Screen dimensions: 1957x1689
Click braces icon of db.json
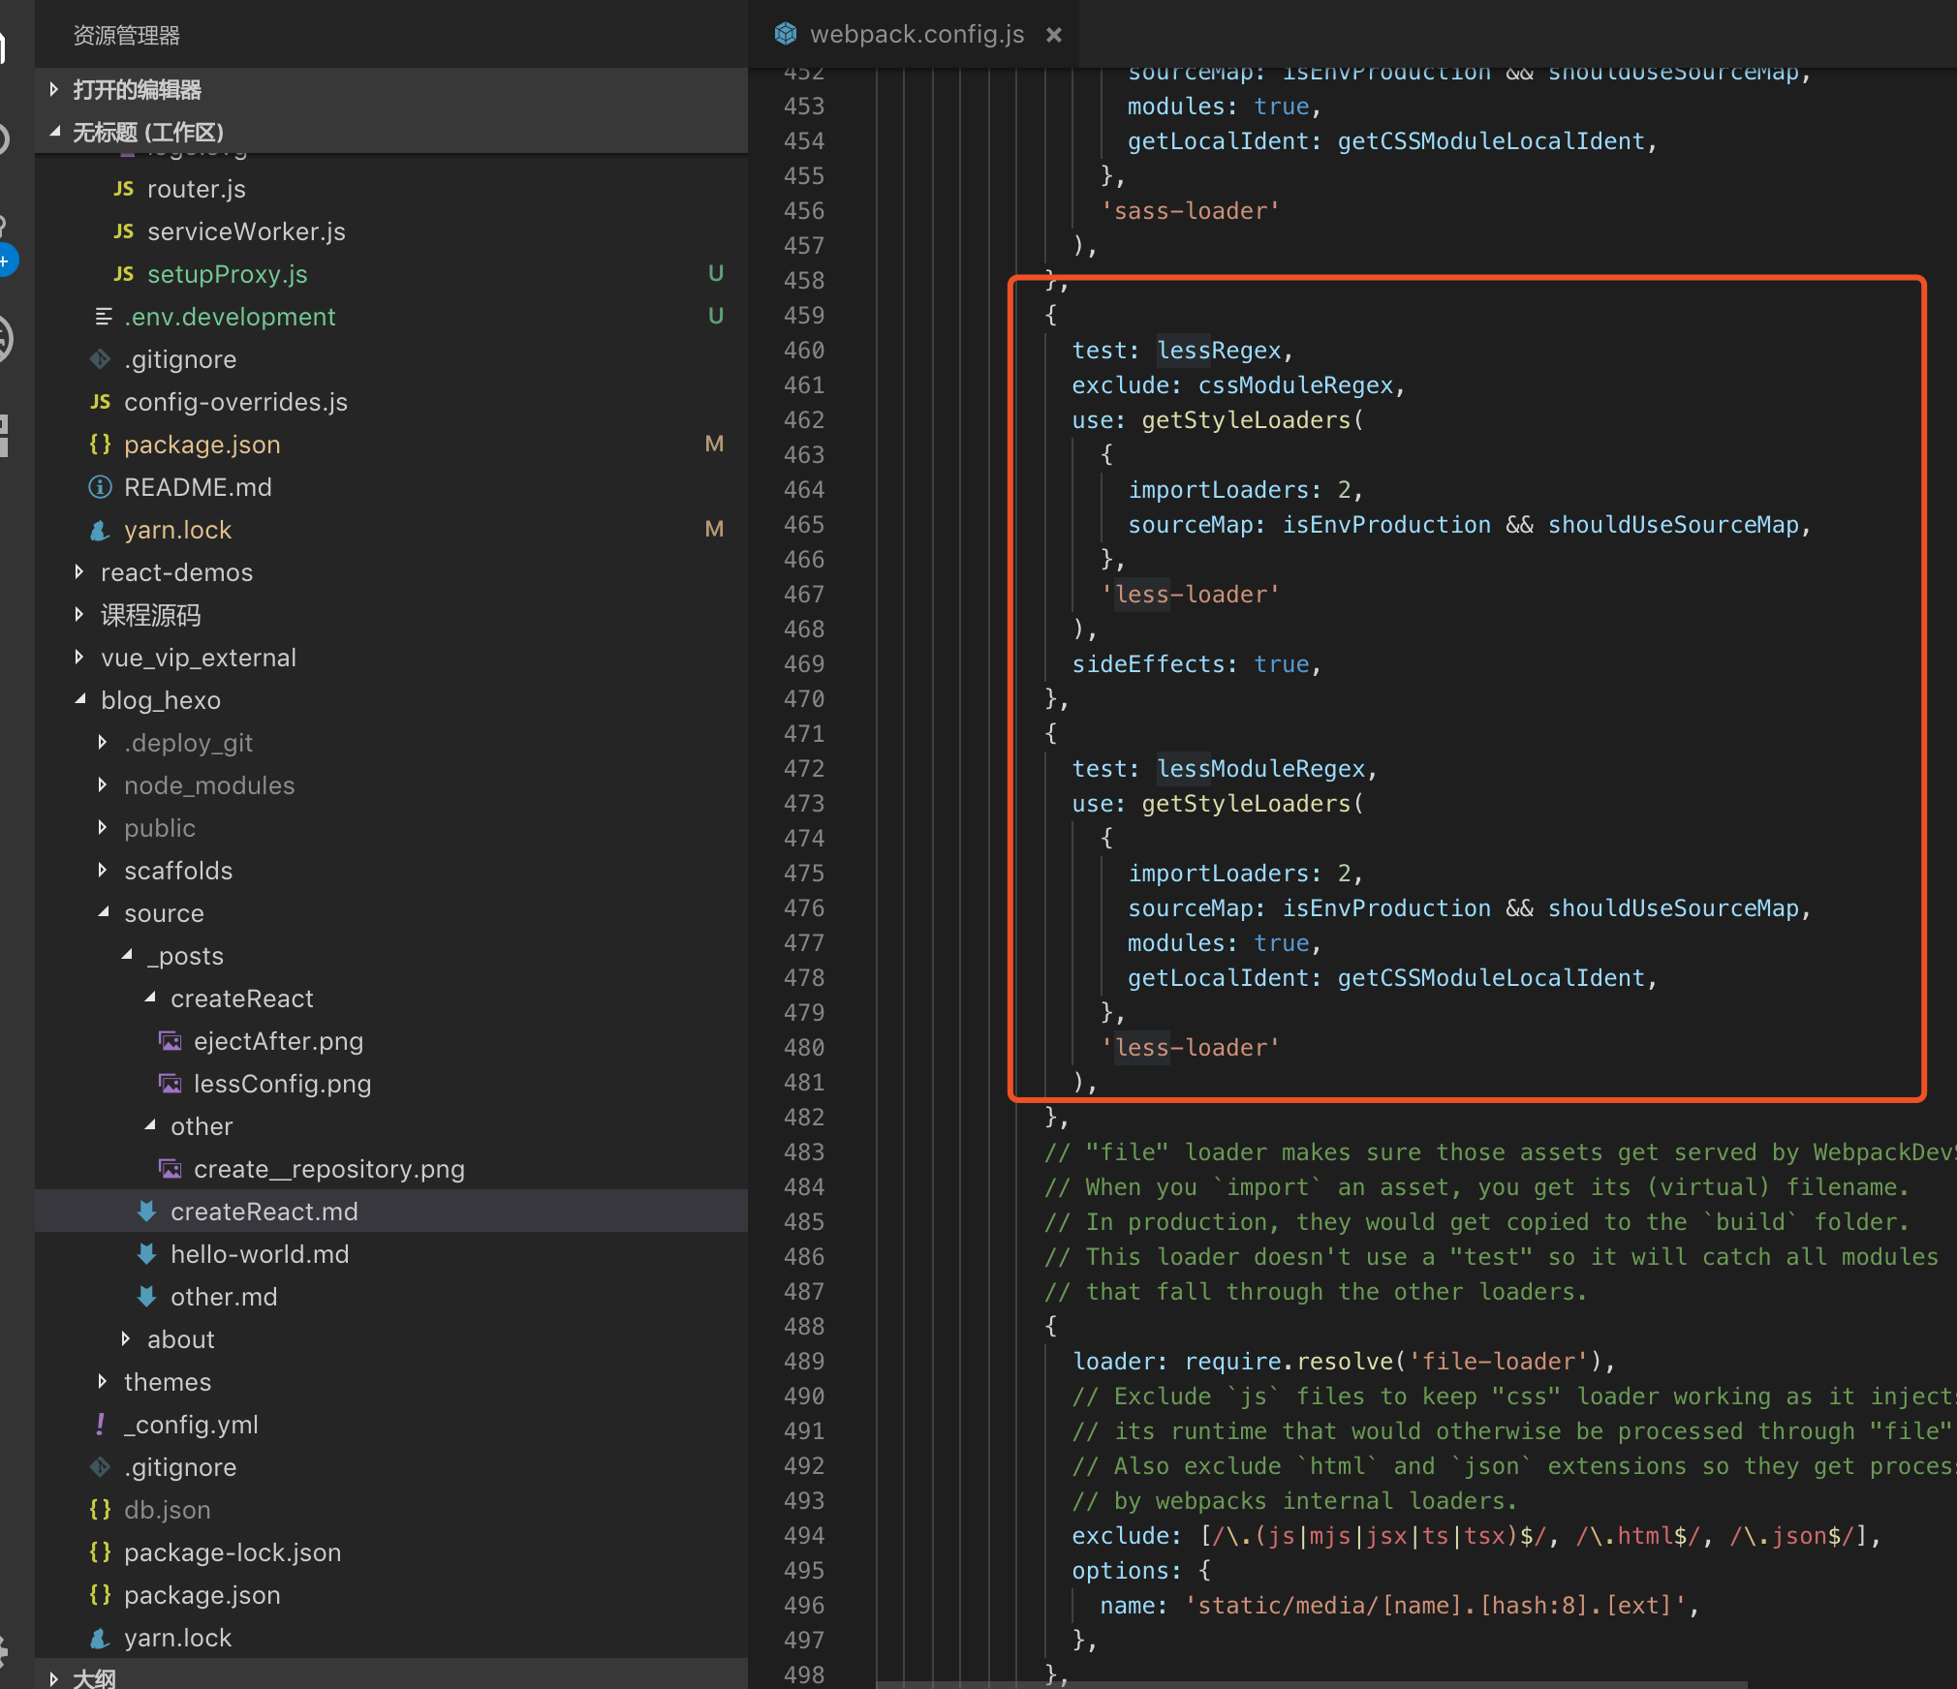[101, 1510]
